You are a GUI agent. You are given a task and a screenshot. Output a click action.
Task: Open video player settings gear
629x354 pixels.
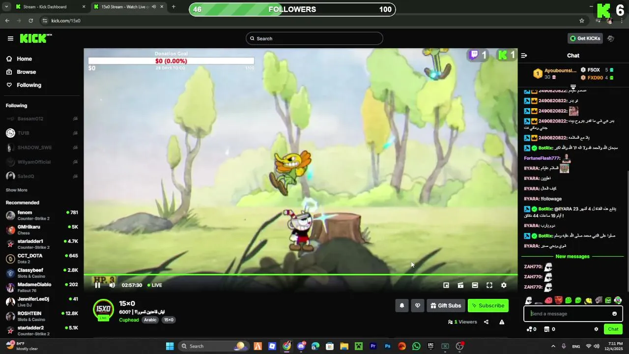(x=504, y=285)
